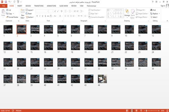Toggle Center alignment

click(68, 16)
